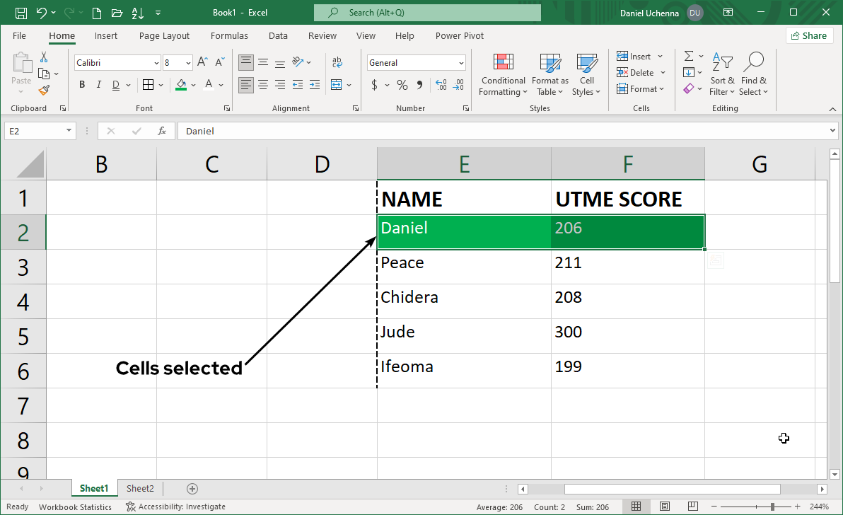Open the Cell Styles gallery
Image resolution: width=843 pixels, height=515 pixels.
[x=586, y=75]
